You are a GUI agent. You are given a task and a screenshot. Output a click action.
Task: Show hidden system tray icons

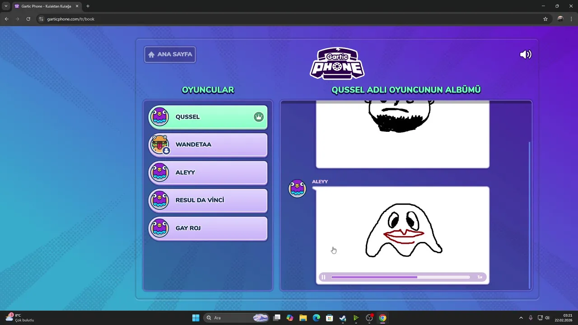click(521, 318)
